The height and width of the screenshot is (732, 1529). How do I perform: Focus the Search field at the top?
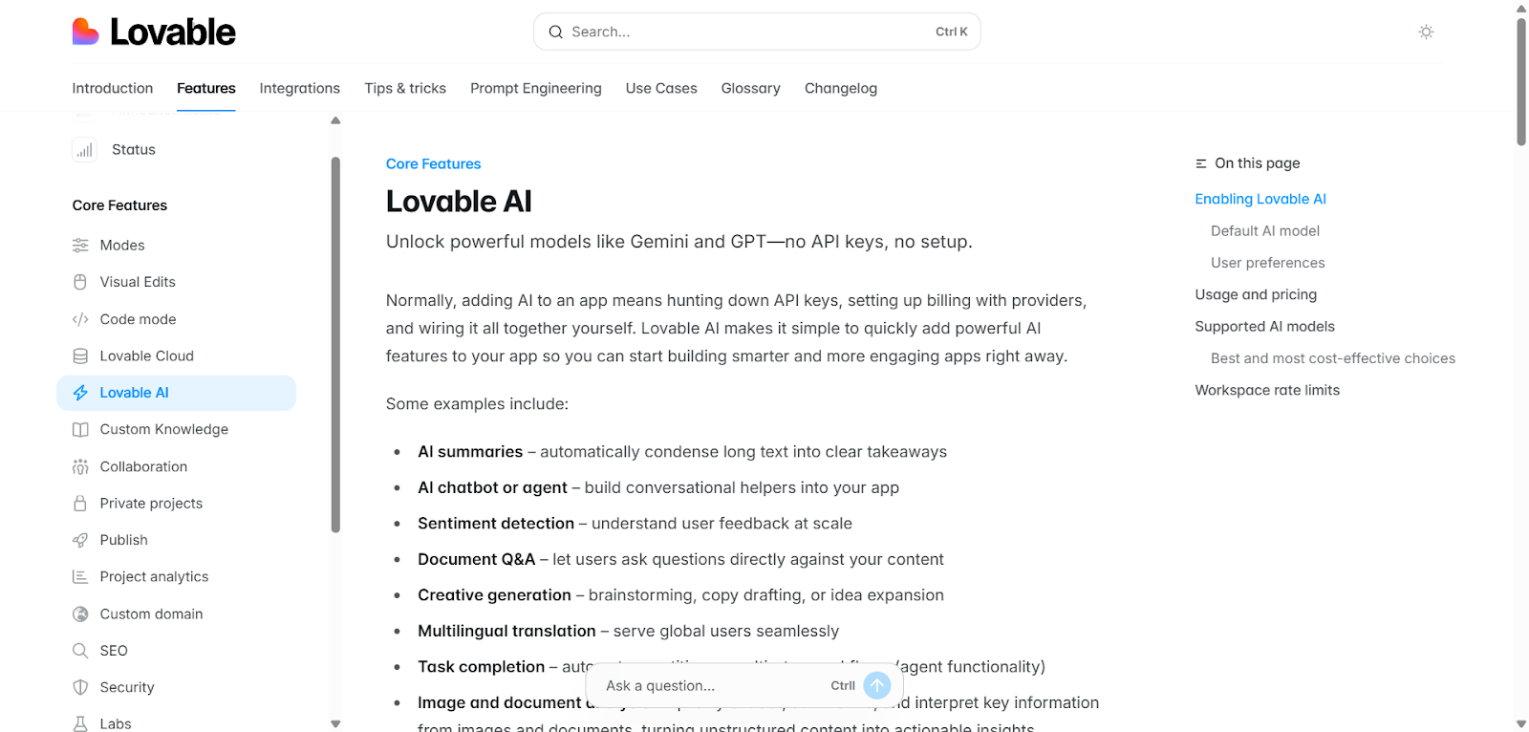757,32
